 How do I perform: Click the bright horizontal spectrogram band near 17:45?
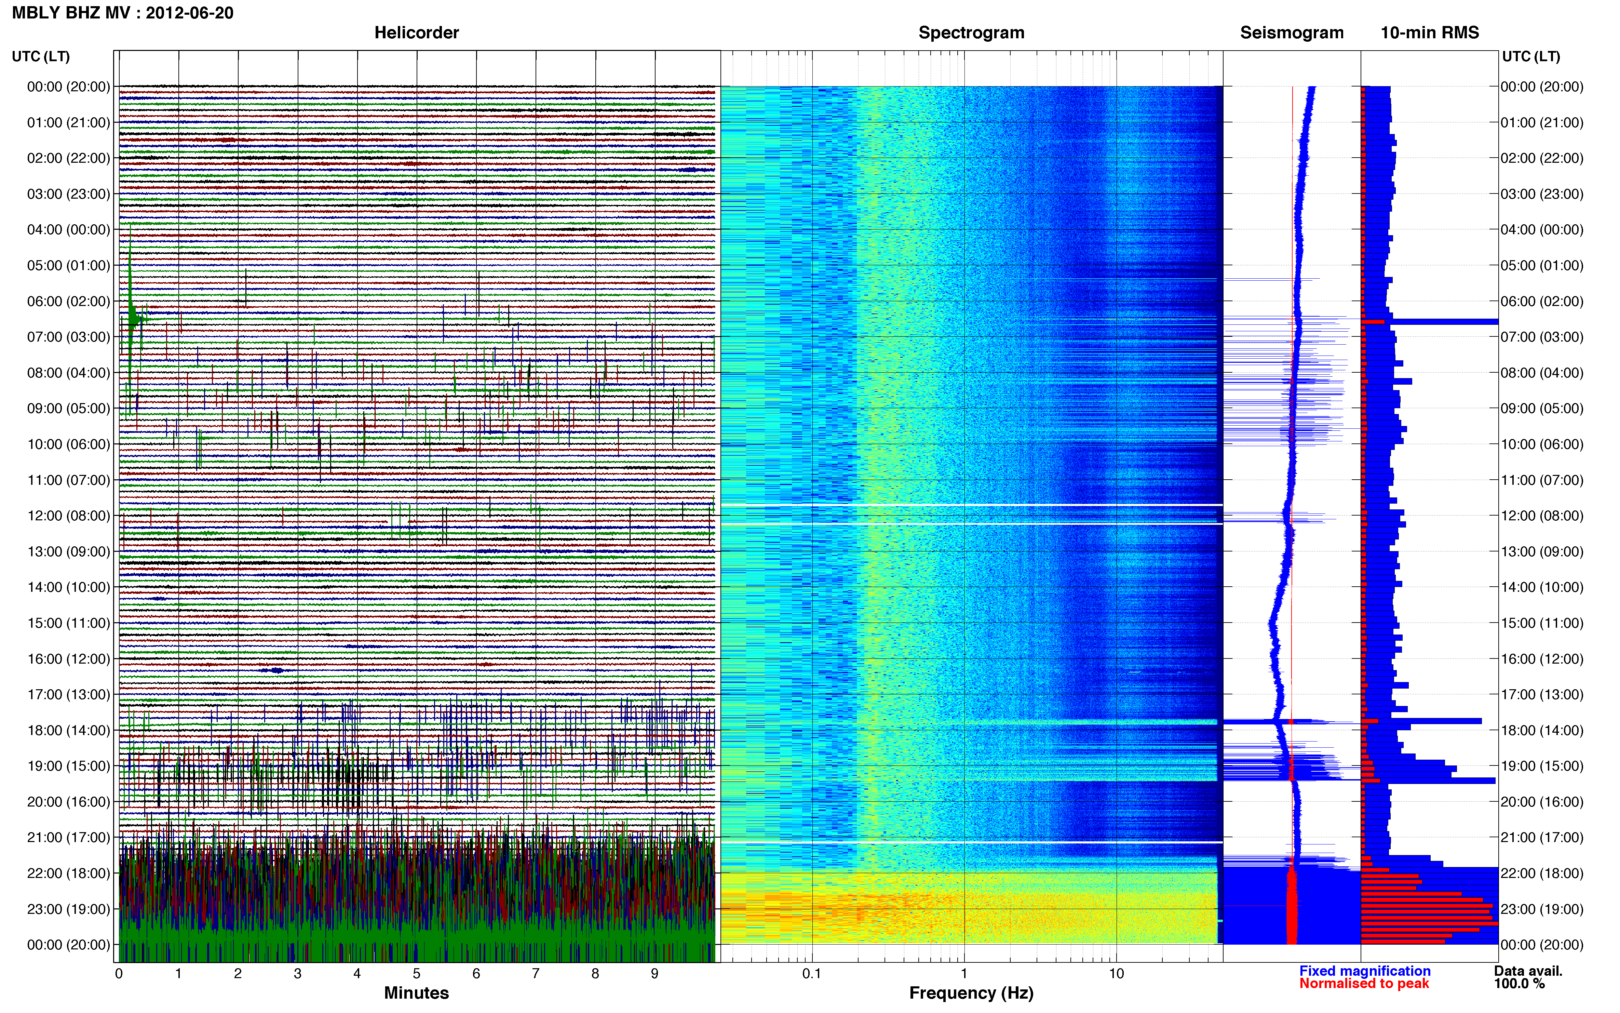tap(969, 722)
